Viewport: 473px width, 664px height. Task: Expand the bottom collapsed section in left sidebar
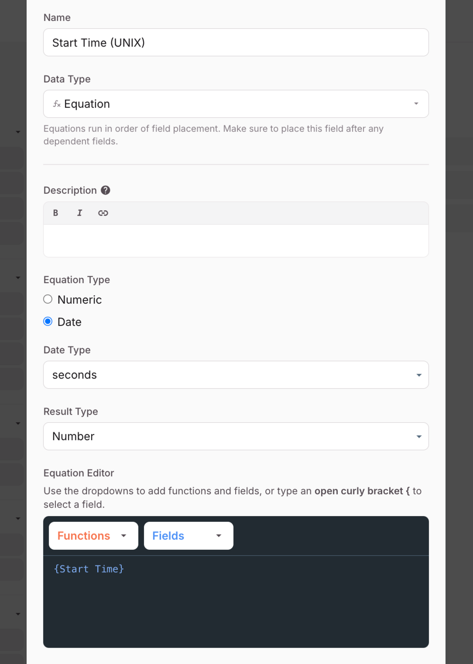18,614
